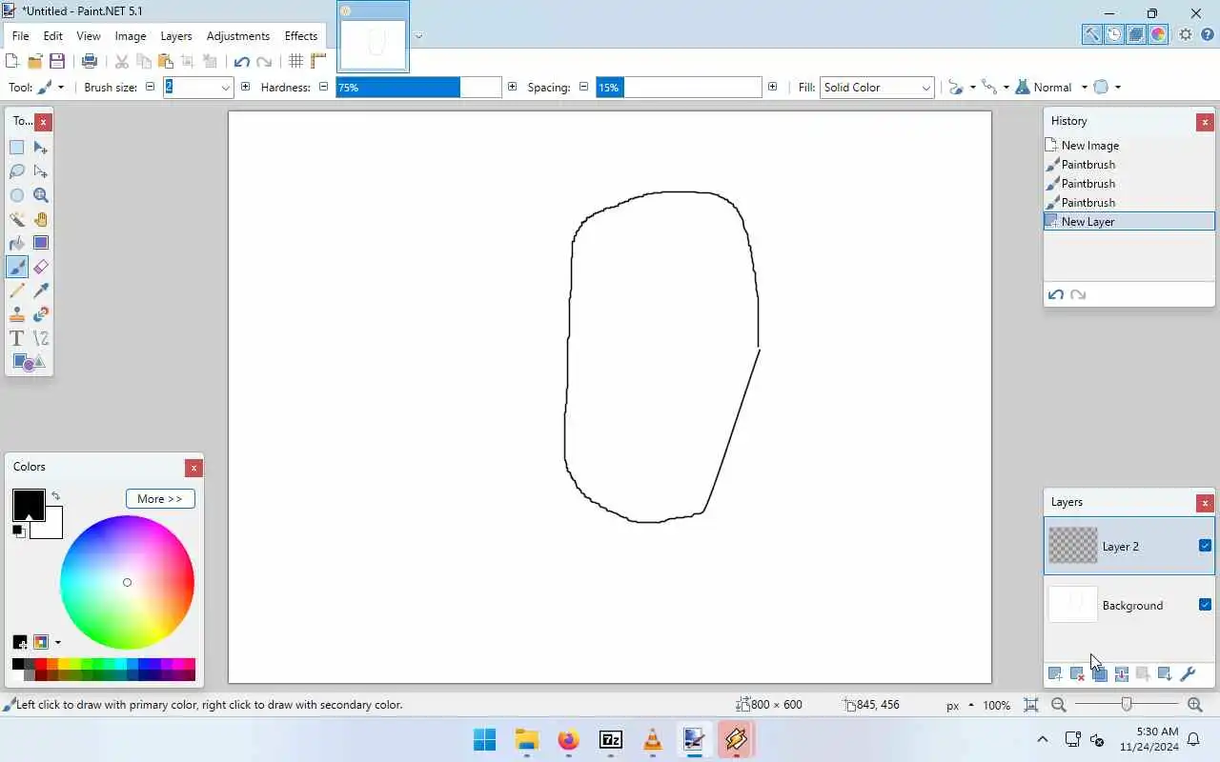Toggle Layers window visibility button

[1136, 34]
